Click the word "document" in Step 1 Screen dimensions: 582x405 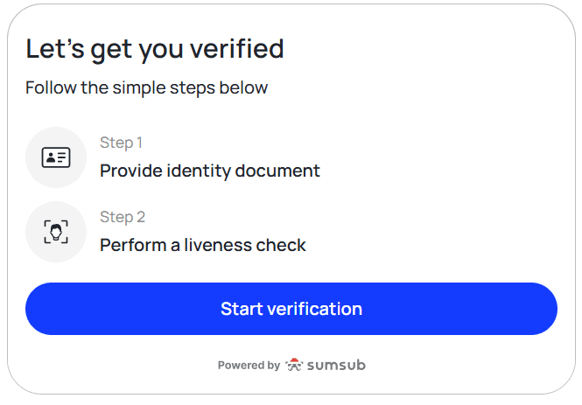tap(277, 171)
